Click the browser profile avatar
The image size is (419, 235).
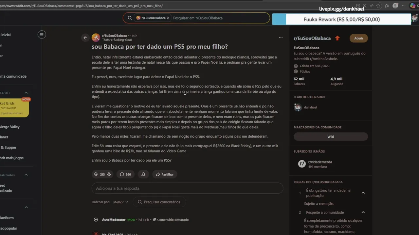coord(395,6)
